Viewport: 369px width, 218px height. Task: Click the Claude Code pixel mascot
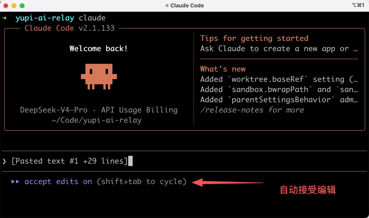point(99,76)
